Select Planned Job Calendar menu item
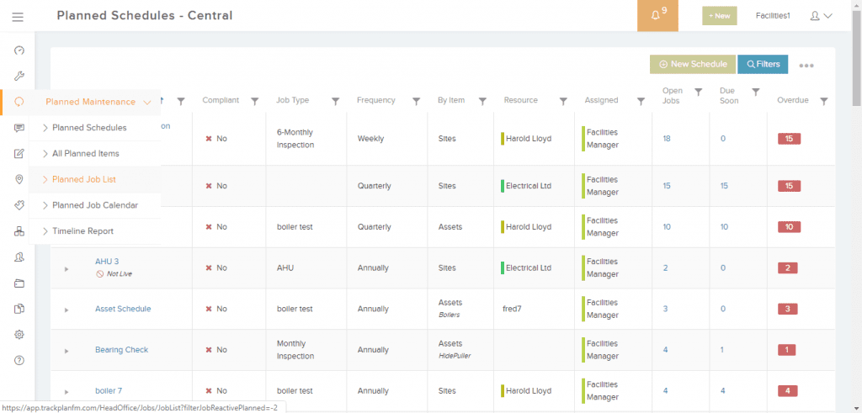Viewport: 862px width, 413px height. click(94, 205)
